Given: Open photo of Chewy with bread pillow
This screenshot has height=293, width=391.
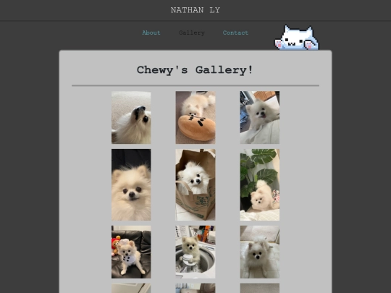Looking at the screenshot, I should (195, 117).
